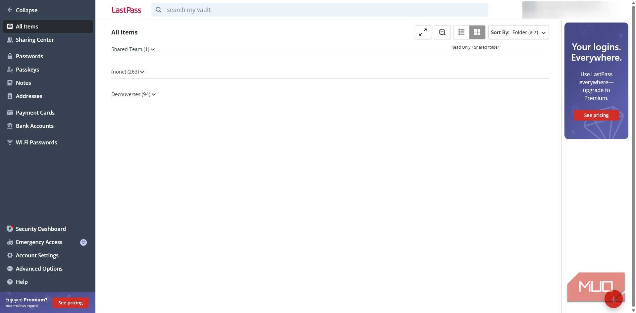Image resolution: width=636 pixels, height=313 pixels.
Task: Expand vault to full-screen with arrows icon
Action: (423, 32)
